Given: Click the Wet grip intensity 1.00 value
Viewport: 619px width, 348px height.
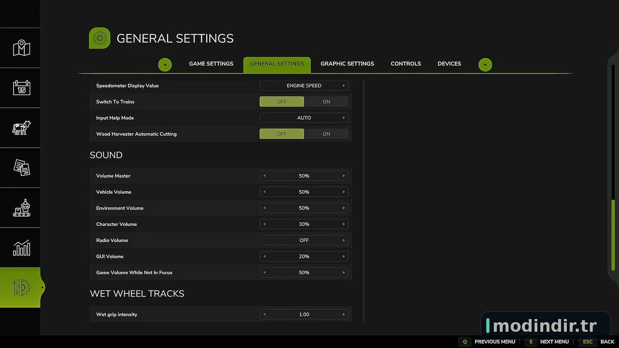Looking at the screenshot, I should click(304, 314).
